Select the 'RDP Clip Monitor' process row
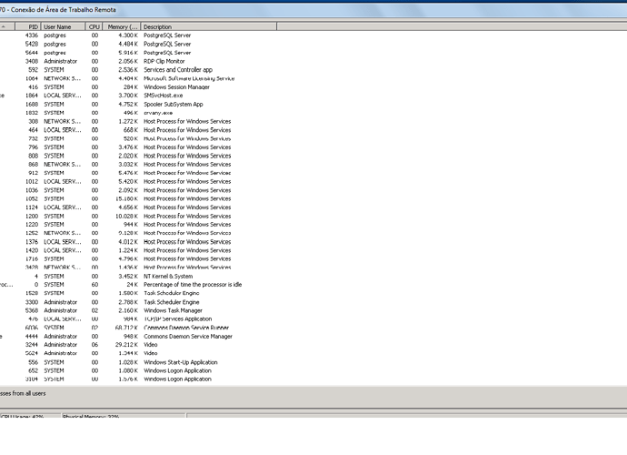This screenshot has width=627, height=455. (x=138, y=61)
